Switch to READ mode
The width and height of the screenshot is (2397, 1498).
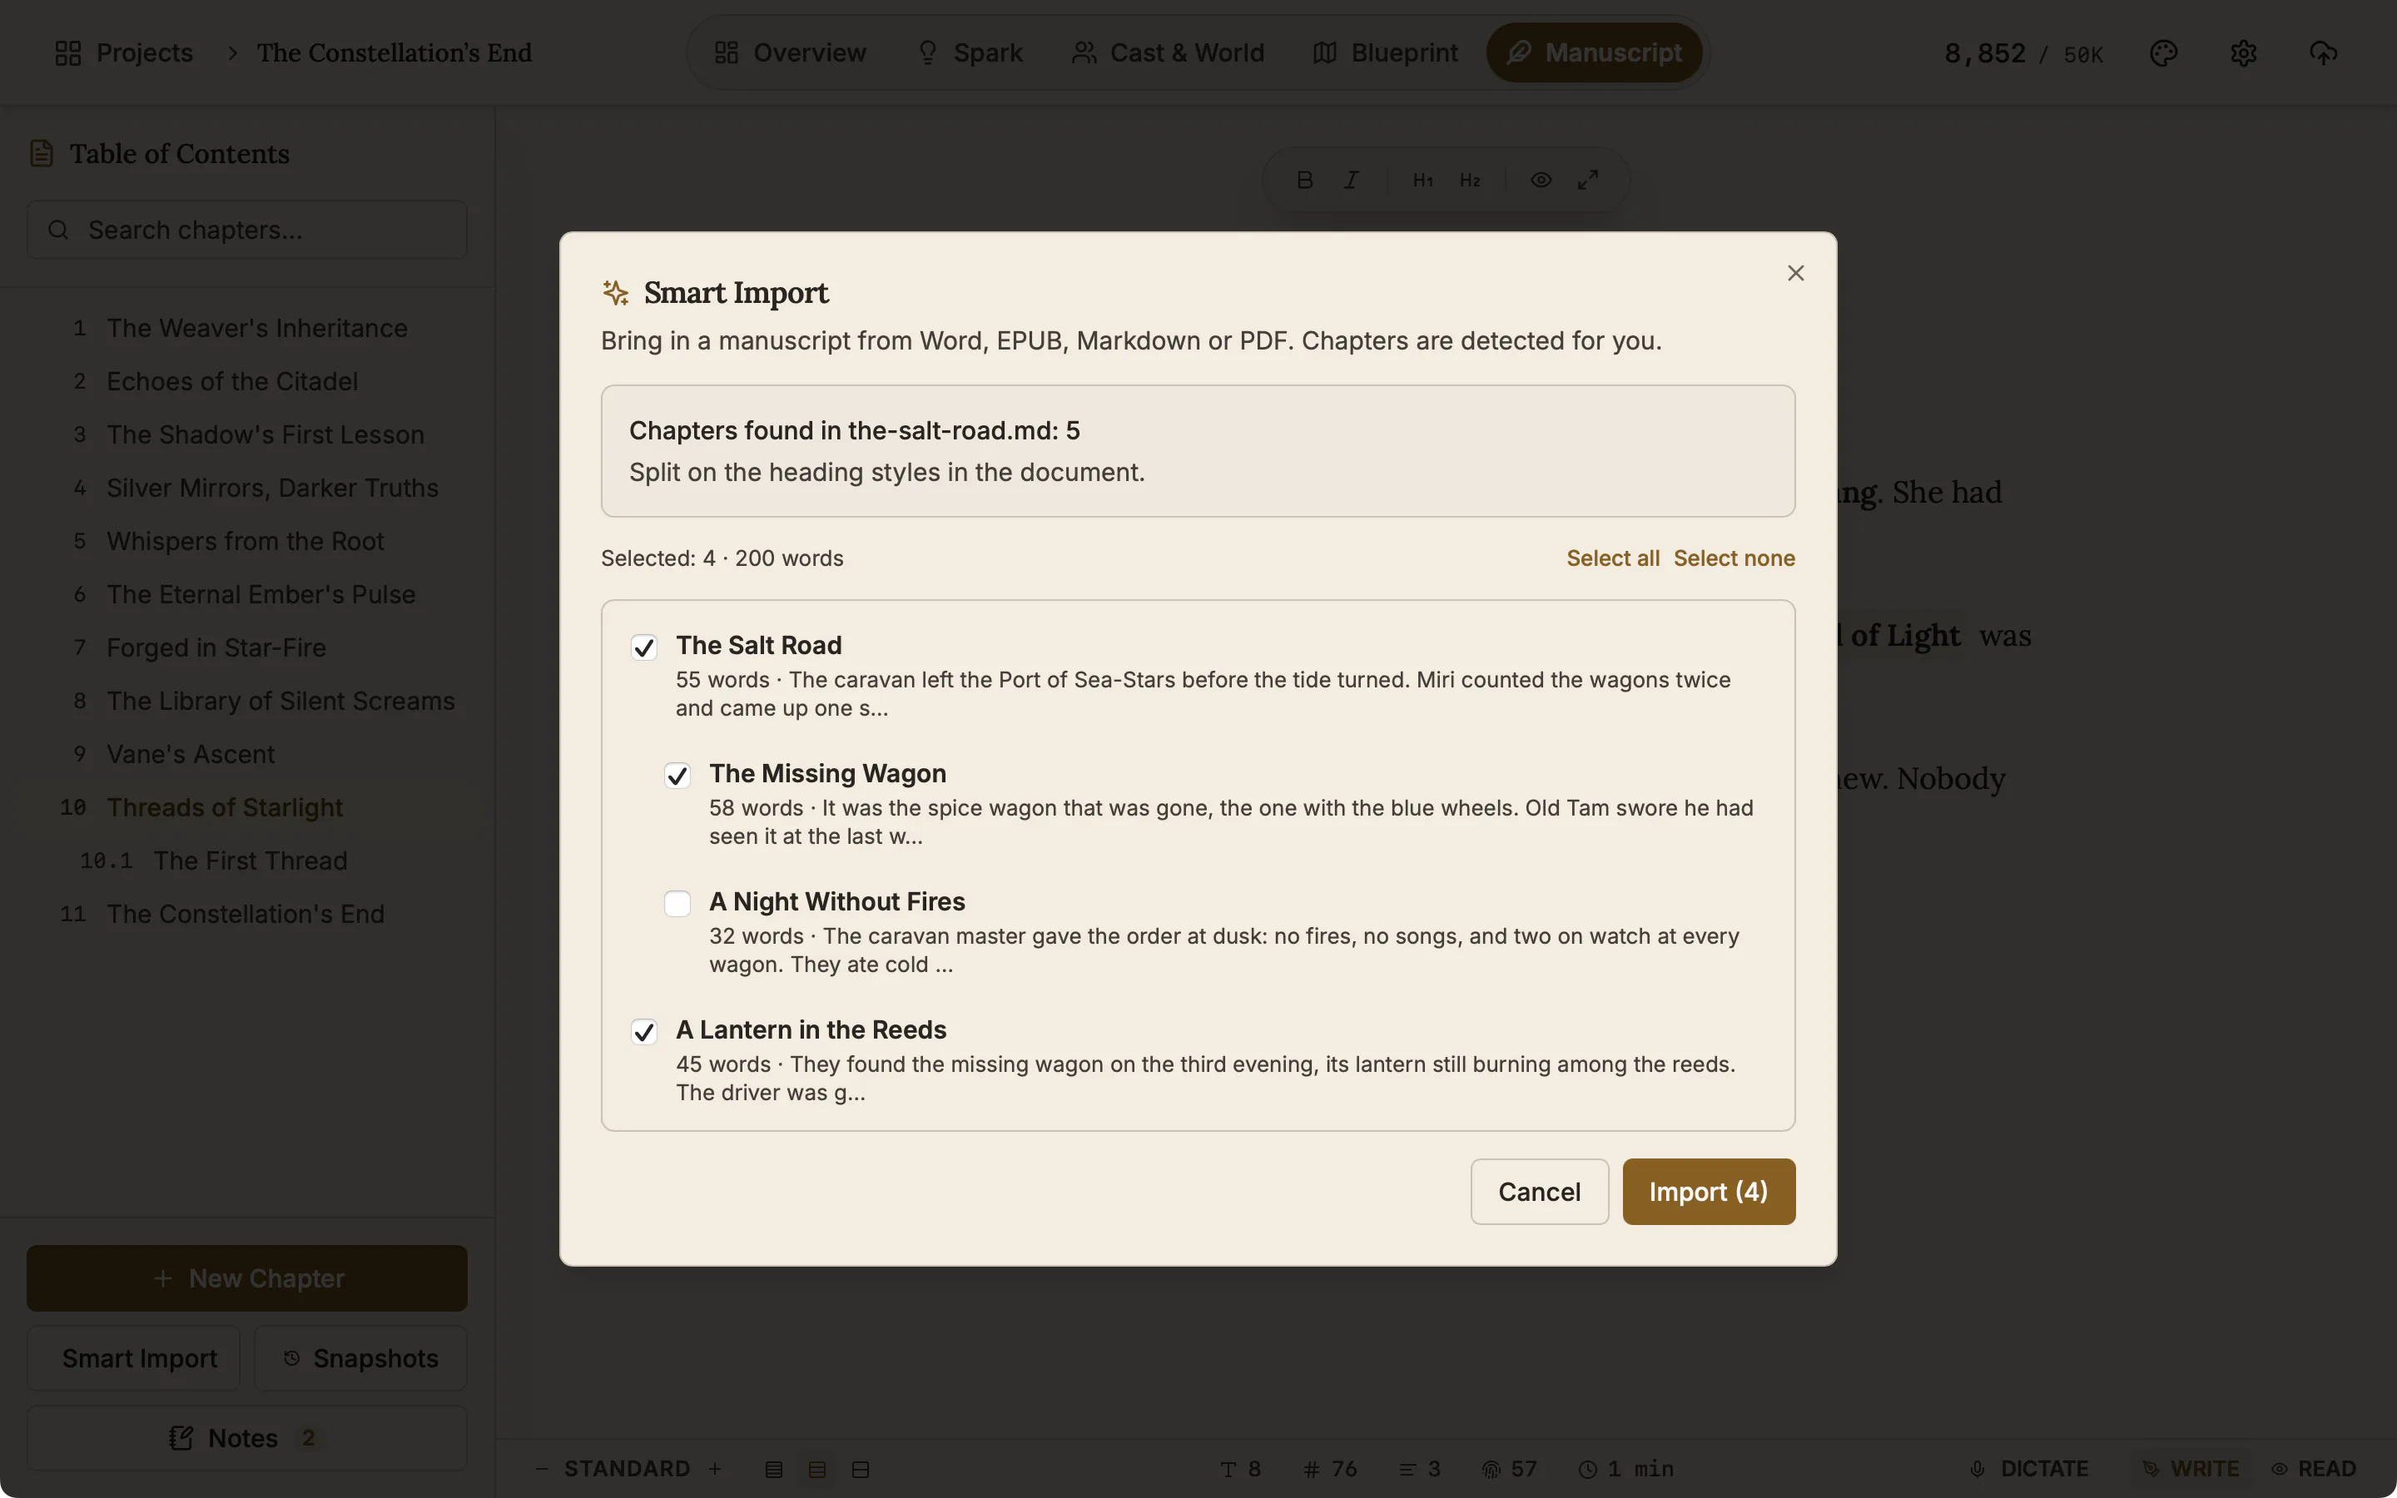(x=2314, y=1468)
